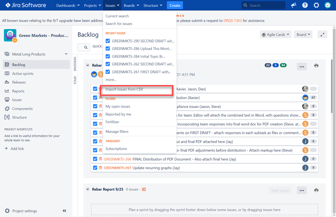Image resolution: width=336 pixels, height=217 pixels.
Task: Select Subscriptions under Timesheet
Action: coord(116,149)
